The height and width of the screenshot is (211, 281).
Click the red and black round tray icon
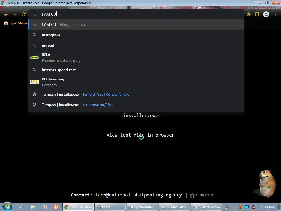253,207
